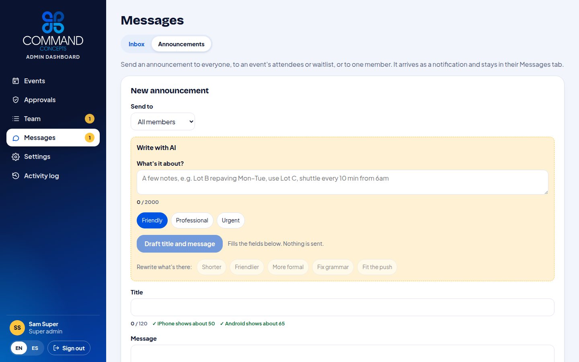The image size is (579, 362).
Task: Click the New announcement heading
Action: click(170, 91)
